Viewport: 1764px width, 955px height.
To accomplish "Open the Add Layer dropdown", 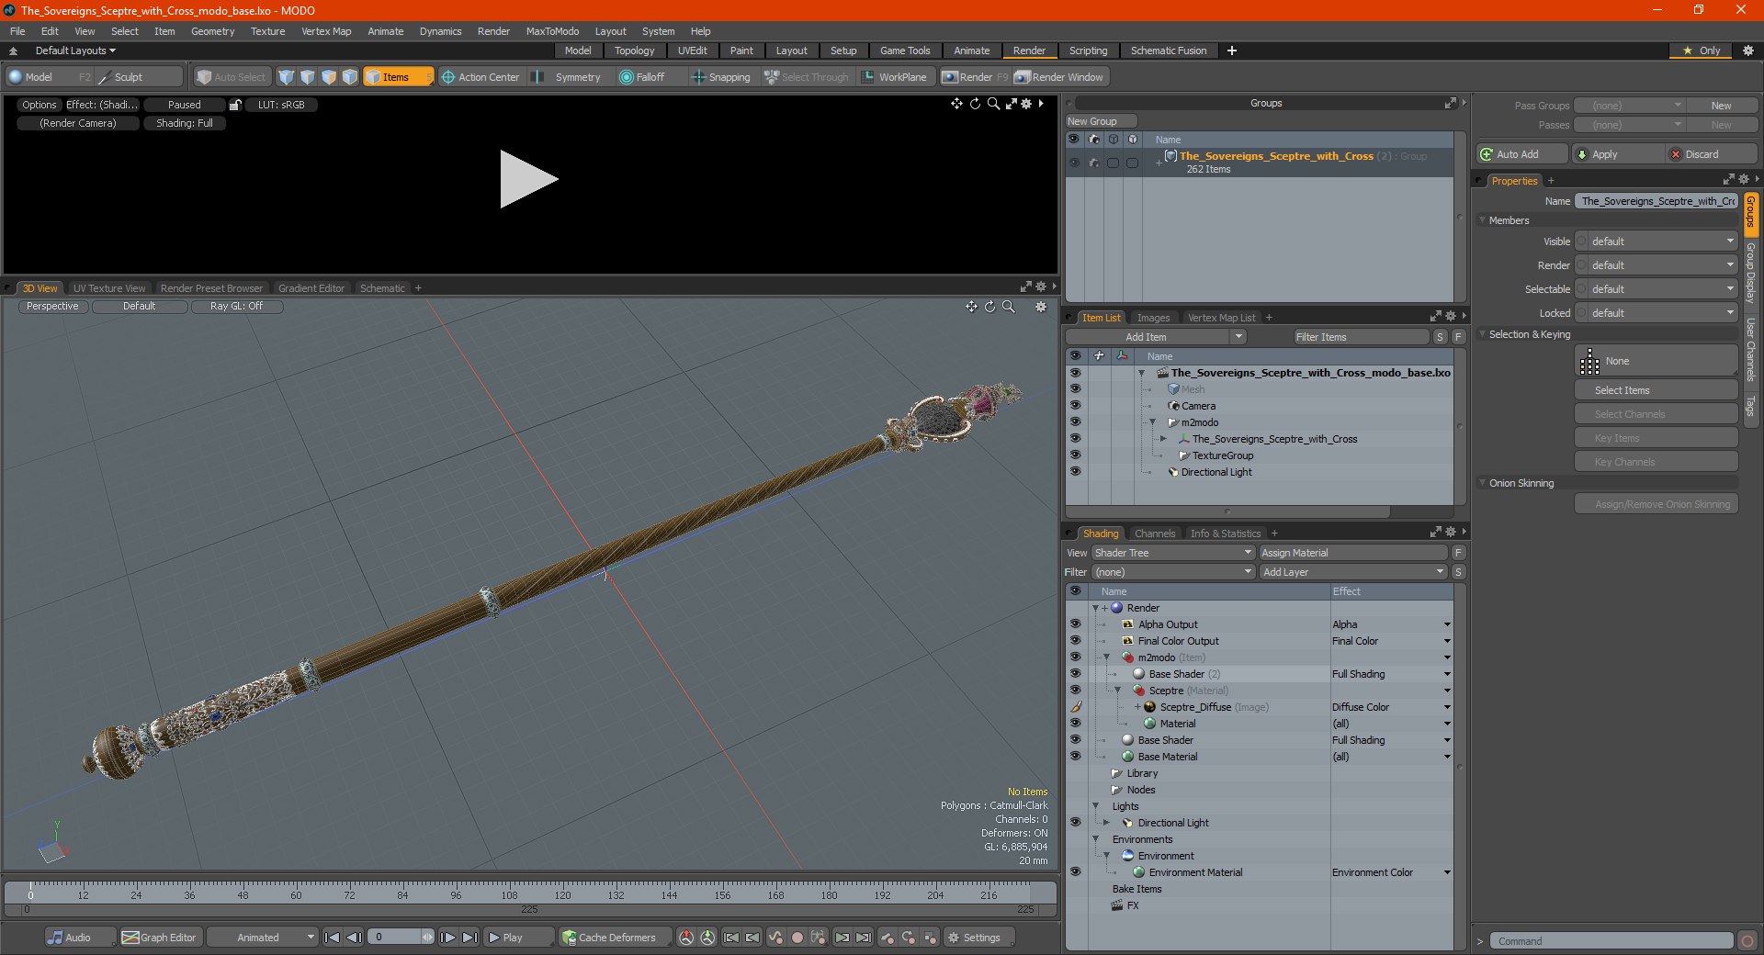I will 1353,572.
